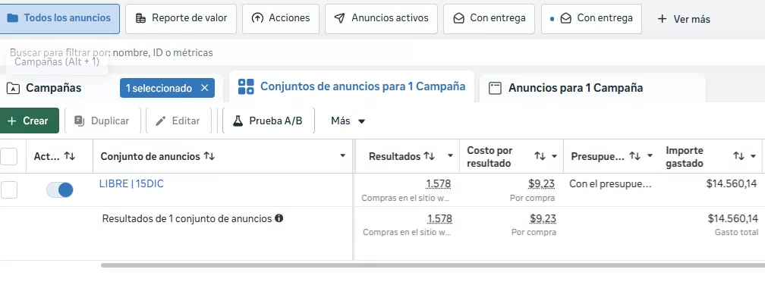Expand the Conjunto de anuncios column dropdown arrow
765x285 pixels.
(x=342, y=156)
